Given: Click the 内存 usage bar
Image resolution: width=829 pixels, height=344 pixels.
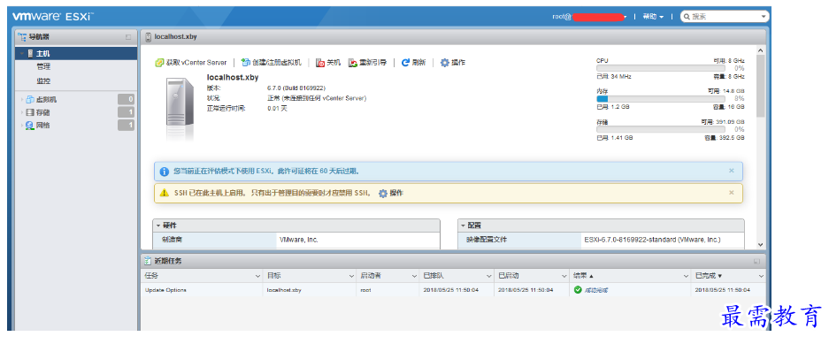Looking at the screenshot, I should pyautogui.click(x=660, y=99).
